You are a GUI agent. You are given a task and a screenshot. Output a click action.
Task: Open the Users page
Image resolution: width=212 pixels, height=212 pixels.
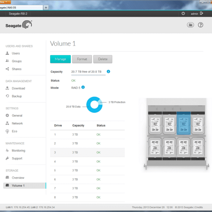[x=16, y=53]
